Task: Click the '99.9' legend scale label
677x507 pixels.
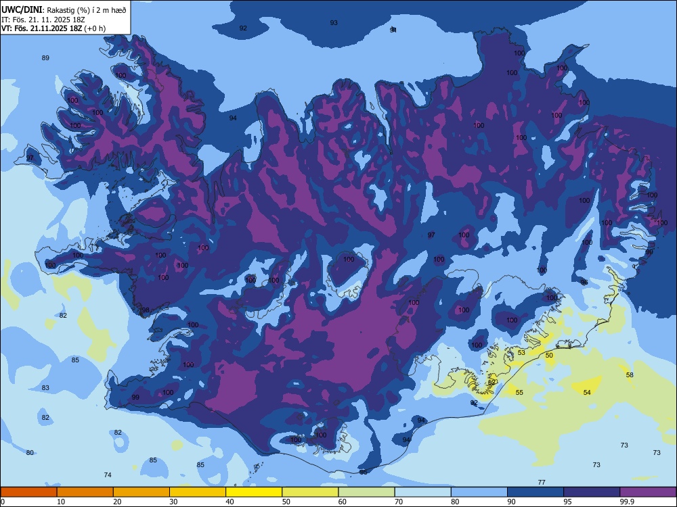Action: (627, 502)
